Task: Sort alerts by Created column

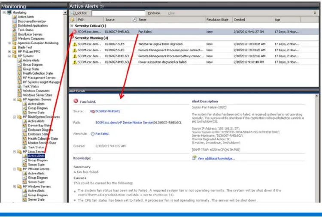Action: (252, 20)
